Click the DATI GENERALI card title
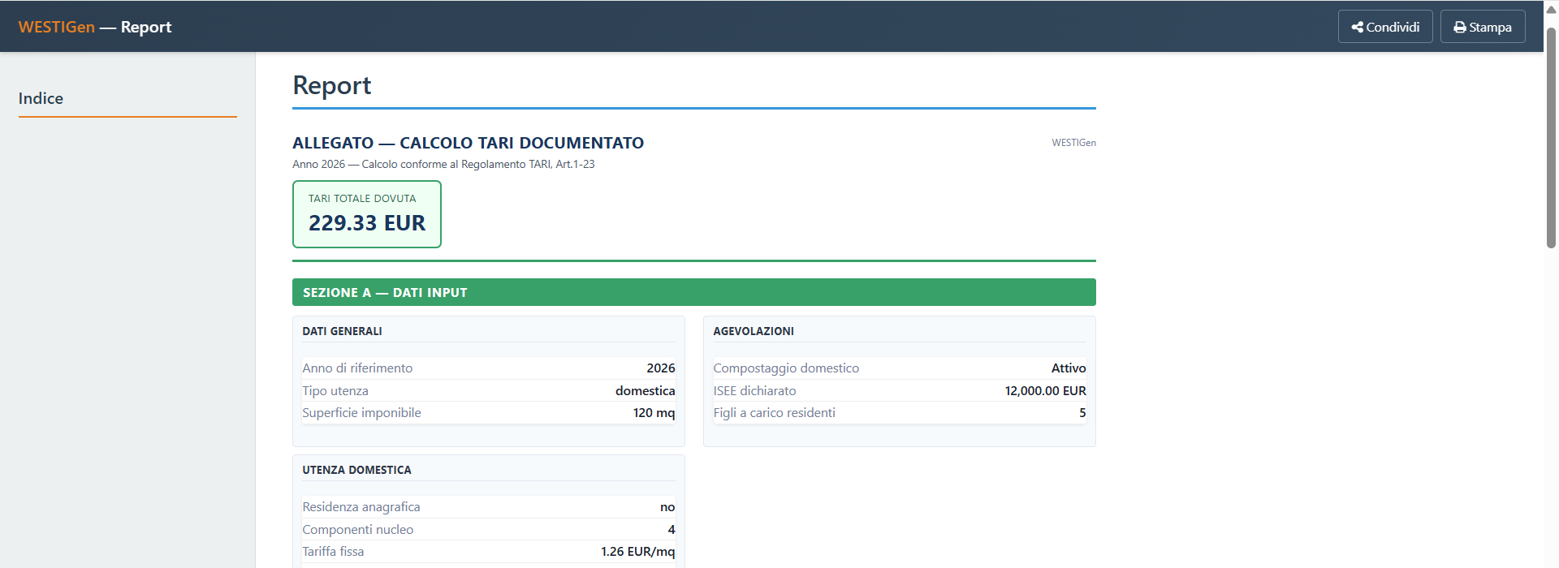This screenshot has height=568, width=1559. click(x=342, y=331)
